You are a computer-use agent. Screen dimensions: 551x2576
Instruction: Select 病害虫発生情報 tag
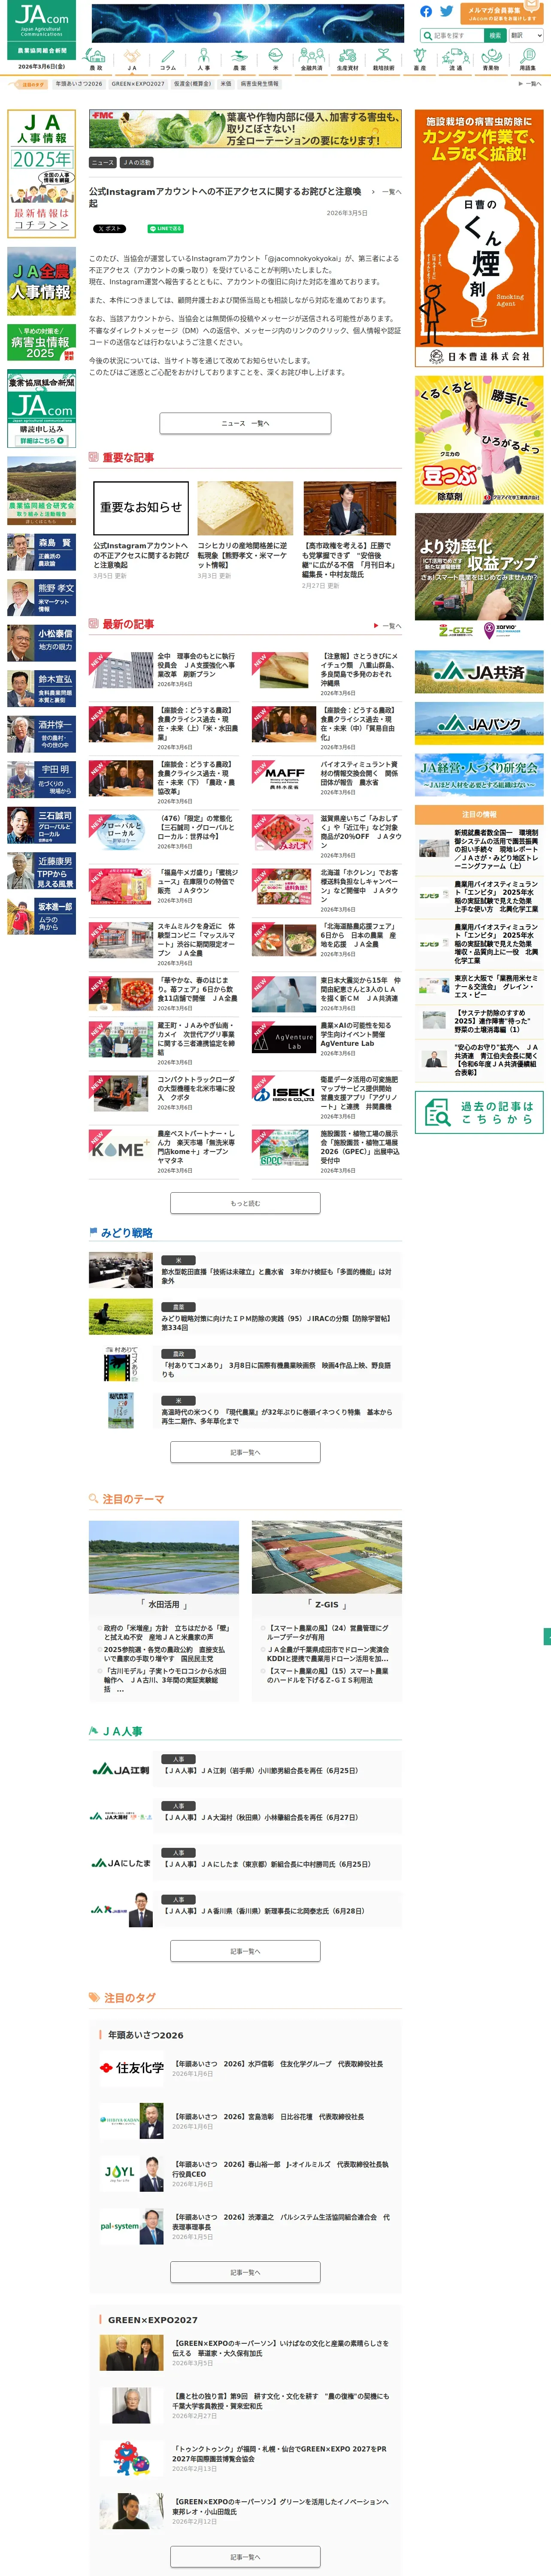(x=260, y=84)
